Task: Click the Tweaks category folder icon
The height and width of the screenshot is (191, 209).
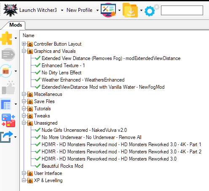Action: (x=30, y=116)
